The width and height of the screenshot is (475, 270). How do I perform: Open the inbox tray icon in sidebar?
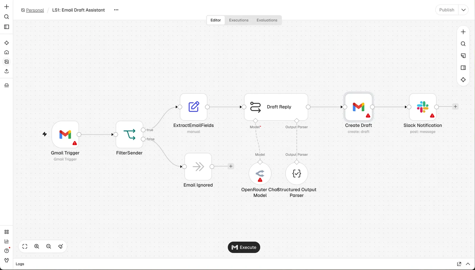pos(7,85)
